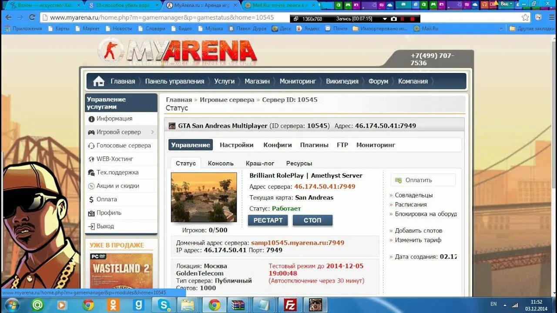Image resolution: width=557 pixels, height=313 pixels.
Task: Expand hidden bookmarks chevron
Action: click(x=501, y=28)
